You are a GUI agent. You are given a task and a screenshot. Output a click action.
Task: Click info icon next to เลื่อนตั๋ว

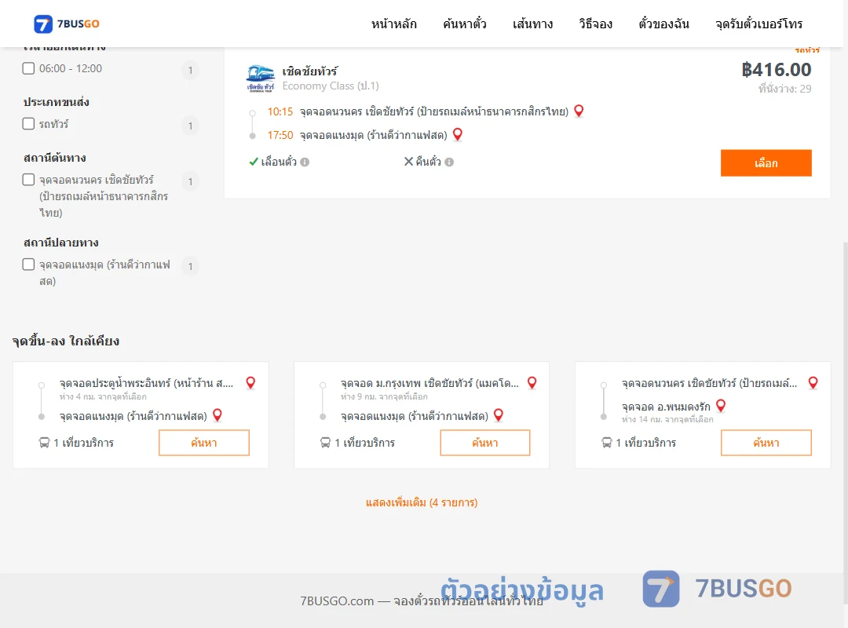tap(305, 162)
